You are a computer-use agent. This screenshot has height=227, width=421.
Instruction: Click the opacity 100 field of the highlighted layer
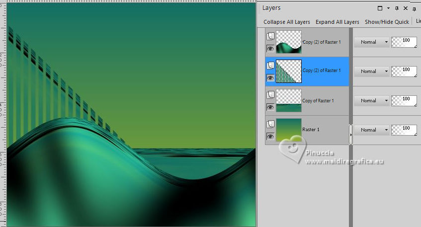[x=404, y=72]
